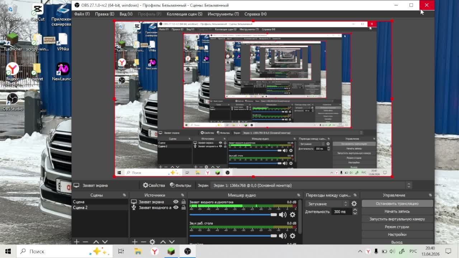
Task: Mute the input audio capture channel
Action: pos(283,215)
